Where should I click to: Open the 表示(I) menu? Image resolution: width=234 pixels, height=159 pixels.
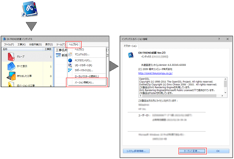point(49,44)
